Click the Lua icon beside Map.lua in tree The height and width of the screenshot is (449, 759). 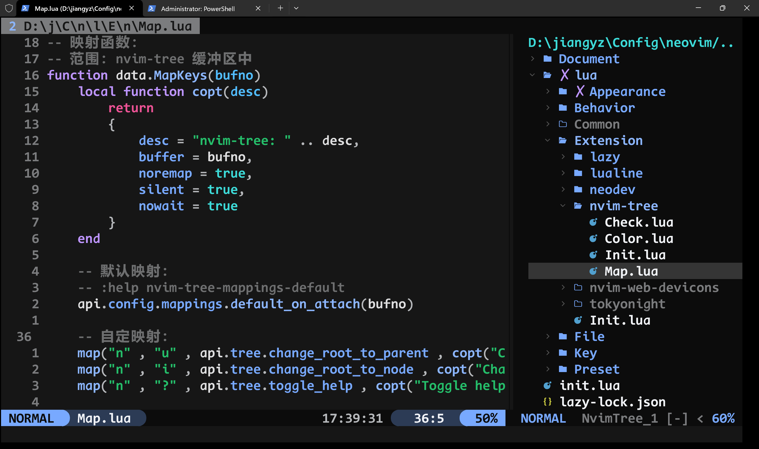pos(593,271)
